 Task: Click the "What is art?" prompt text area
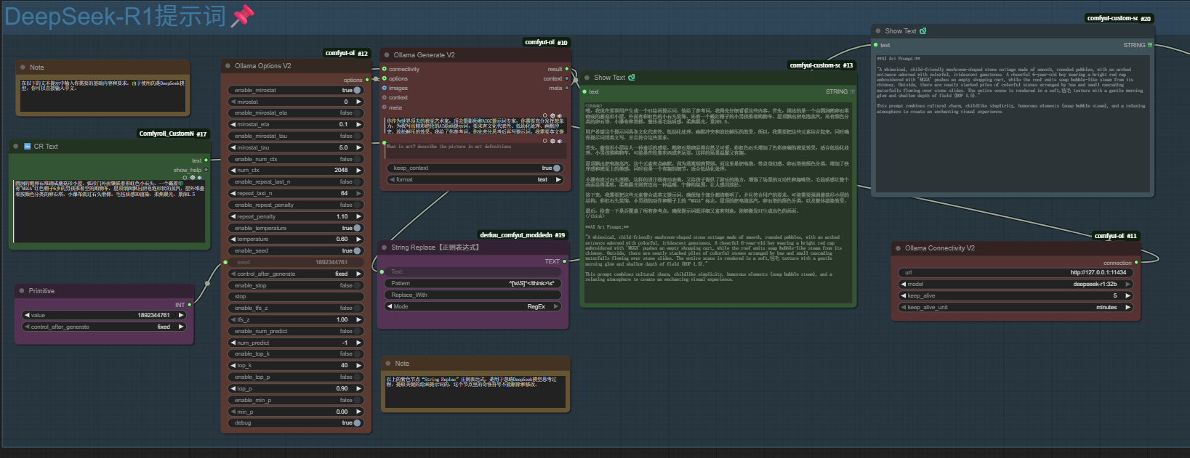point(475,150)
